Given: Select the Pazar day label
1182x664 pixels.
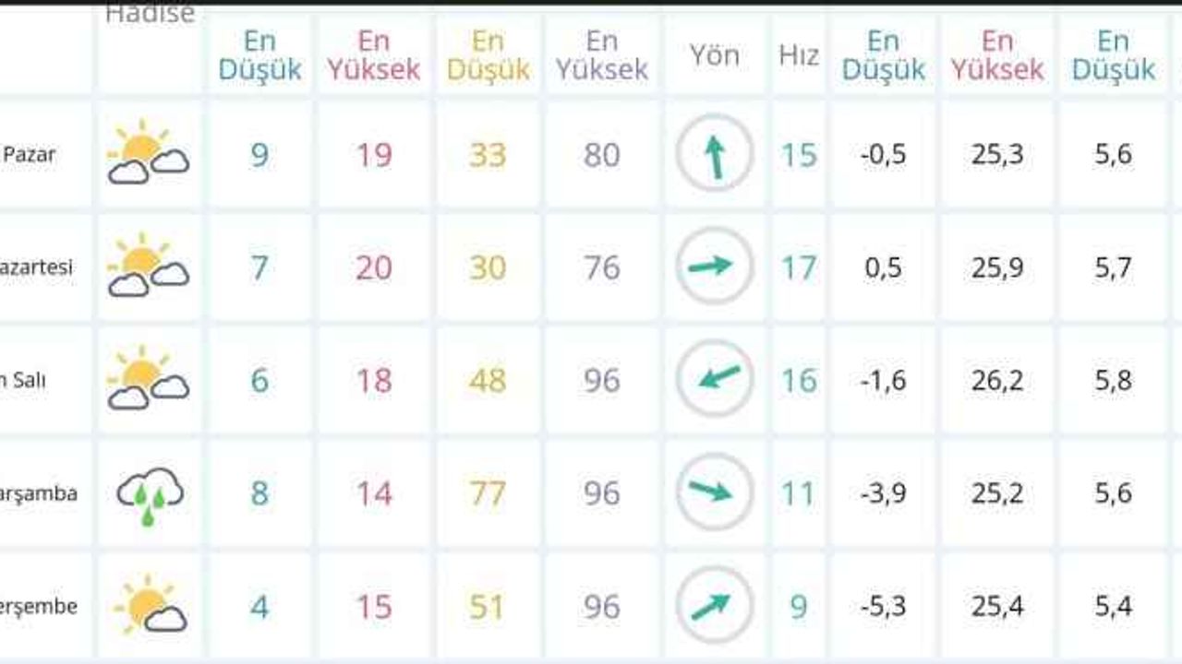Looking at the screenshot, I should click(29, 154).
